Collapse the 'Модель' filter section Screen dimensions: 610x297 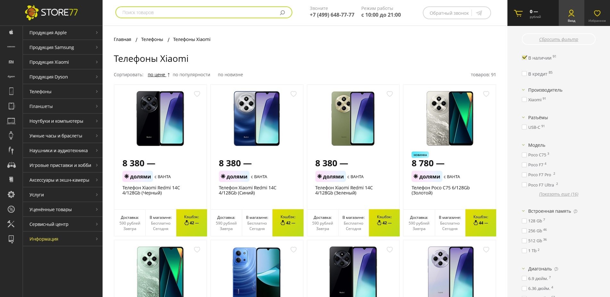click(x=523, y=145)
